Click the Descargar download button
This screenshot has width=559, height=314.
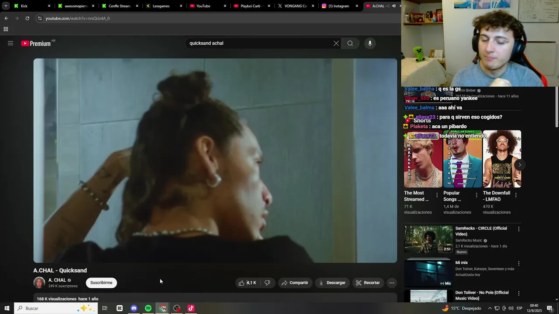pyautogui.click(x=332, y=283)
